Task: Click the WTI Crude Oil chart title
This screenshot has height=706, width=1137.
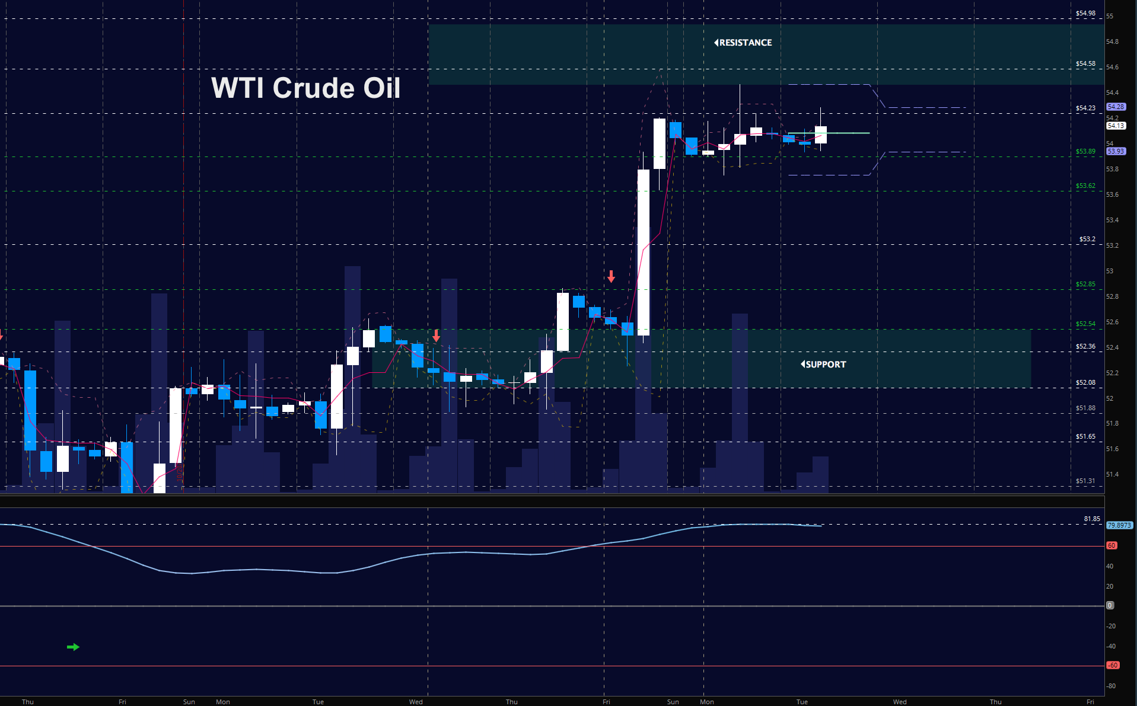Action: coord(306,88)
